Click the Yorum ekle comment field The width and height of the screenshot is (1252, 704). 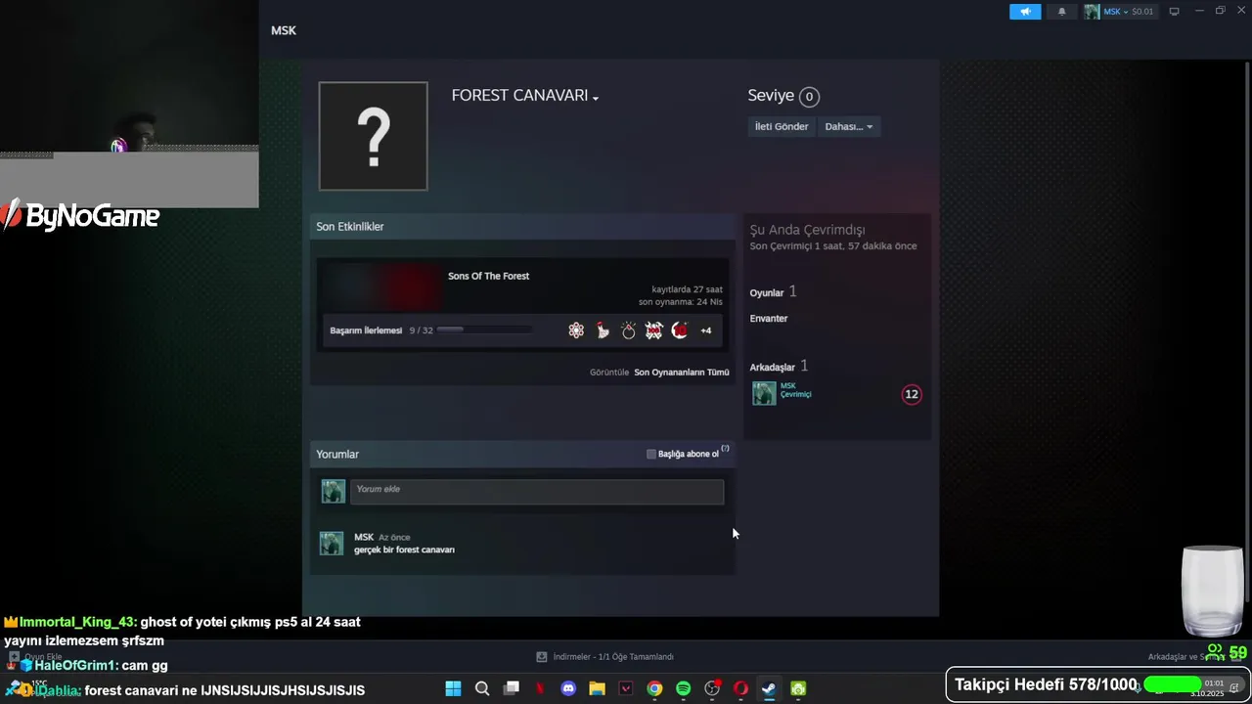(x=537, y=492)
